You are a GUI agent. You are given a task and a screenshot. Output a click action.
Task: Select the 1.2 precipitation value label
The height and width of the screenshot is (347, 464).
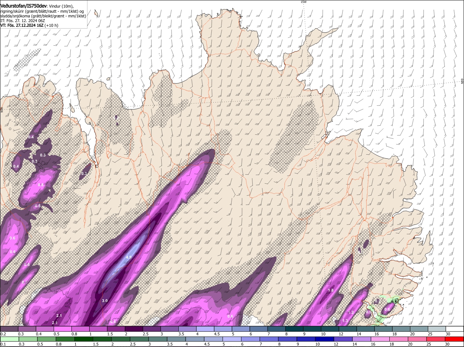coord(351,312)
